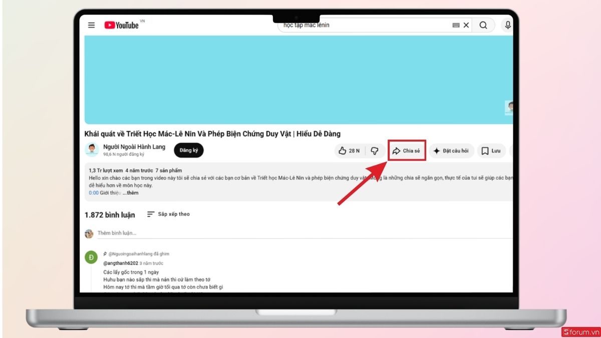Like the video with thumbs up 28 N
Screen dimensions: 601x338
pos(350,151)
